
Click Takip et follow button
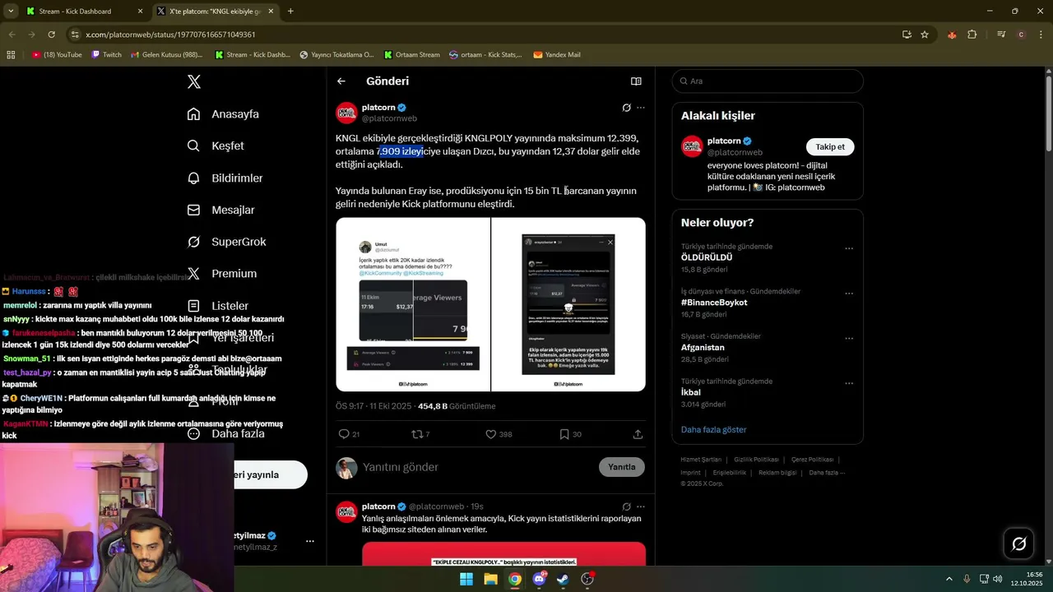pos(830,147)
